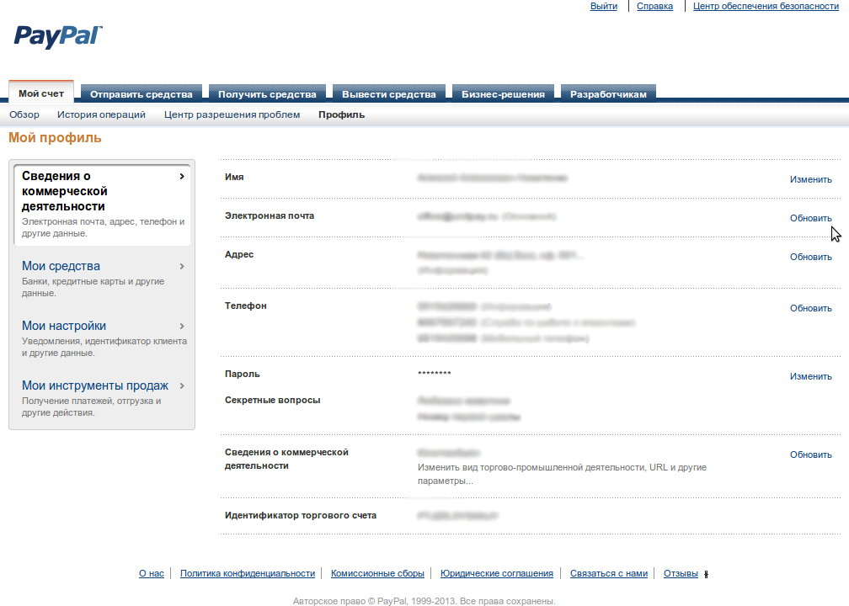Image resolution: width=849 pixels, height=606 pixels.
Task: Click Связаться с нами footer link
Action: (x=609, y=573)
